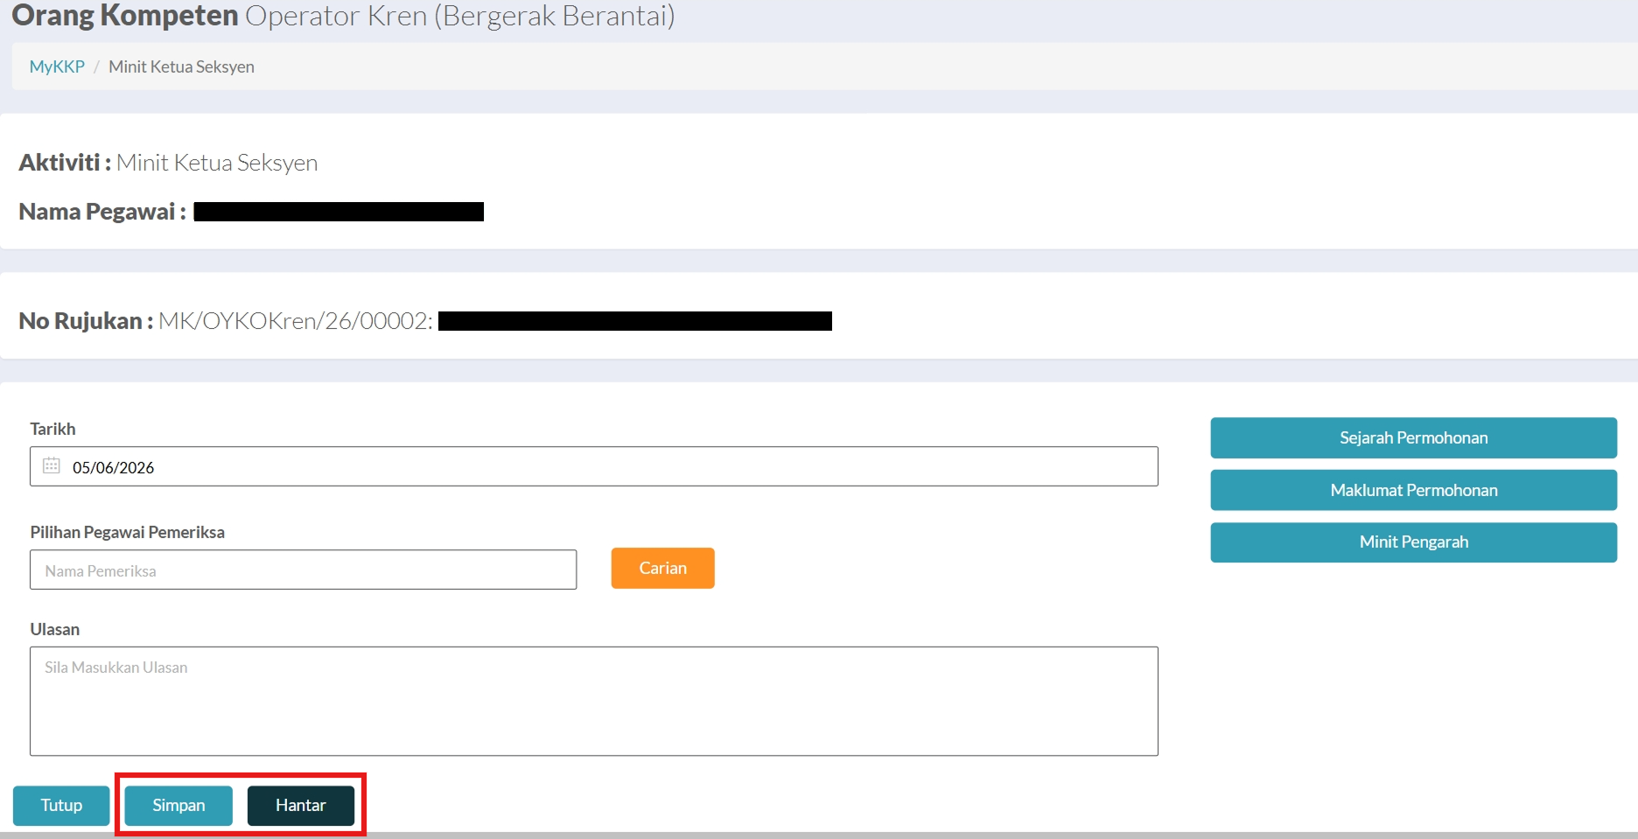Click the Aktiviti : Minit Ketua Seksyen text
This screenshot has height=839, width=1638.
click(168, 163)
